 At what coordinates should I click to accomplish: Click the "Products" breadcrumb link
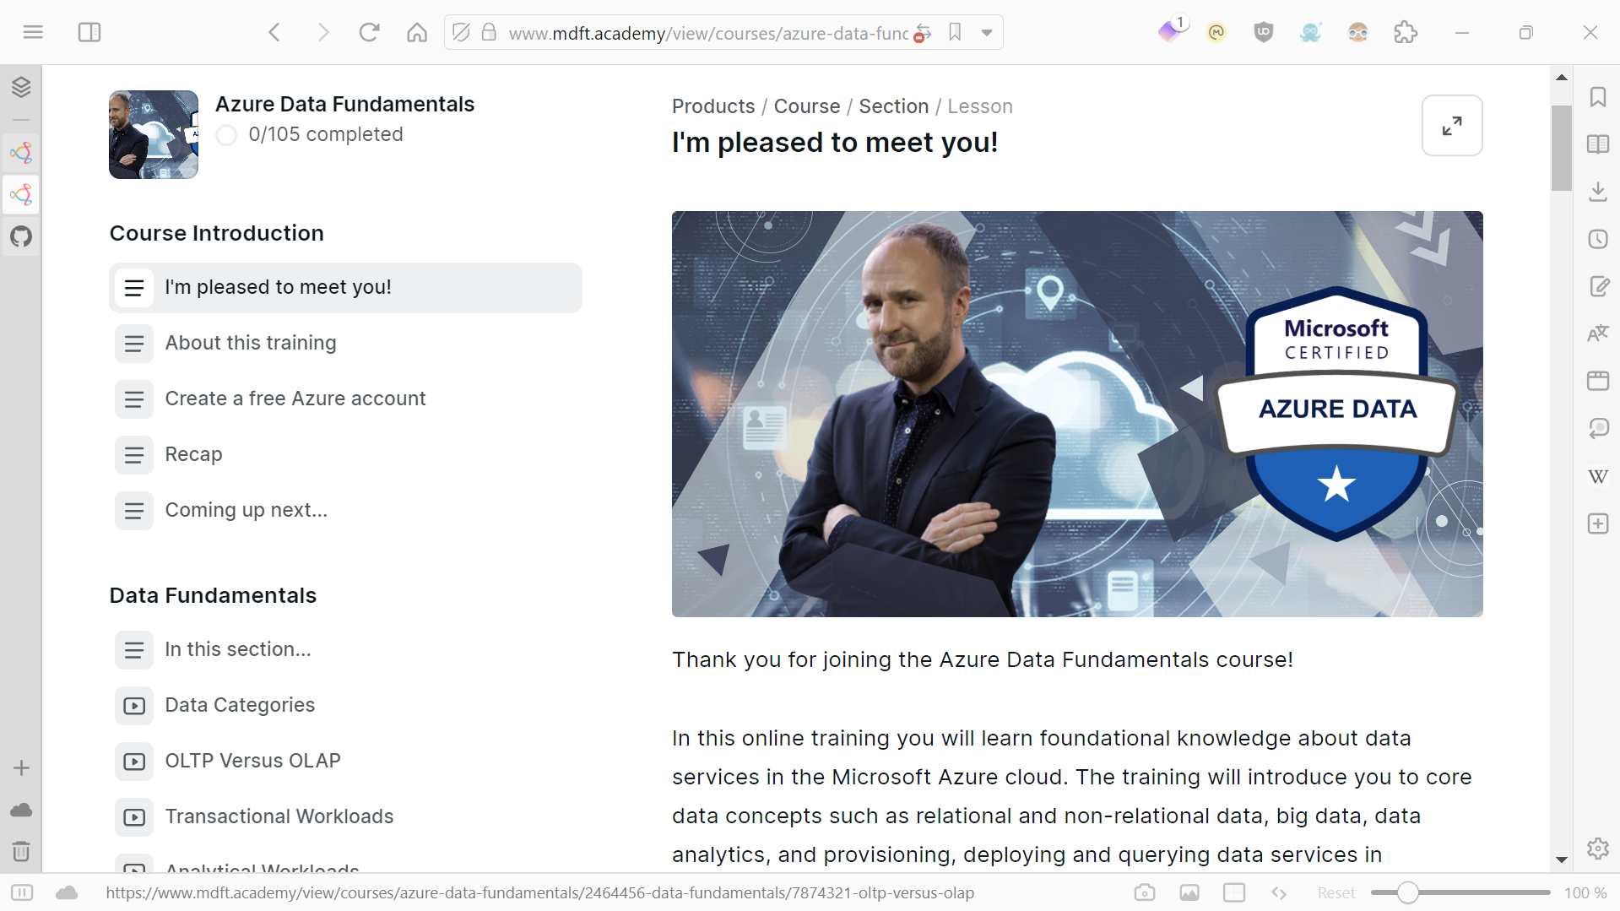point(713,106)
